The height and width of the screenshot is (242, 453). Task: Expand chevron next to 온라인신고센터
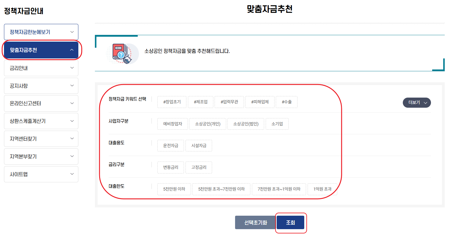click(72, 103)
